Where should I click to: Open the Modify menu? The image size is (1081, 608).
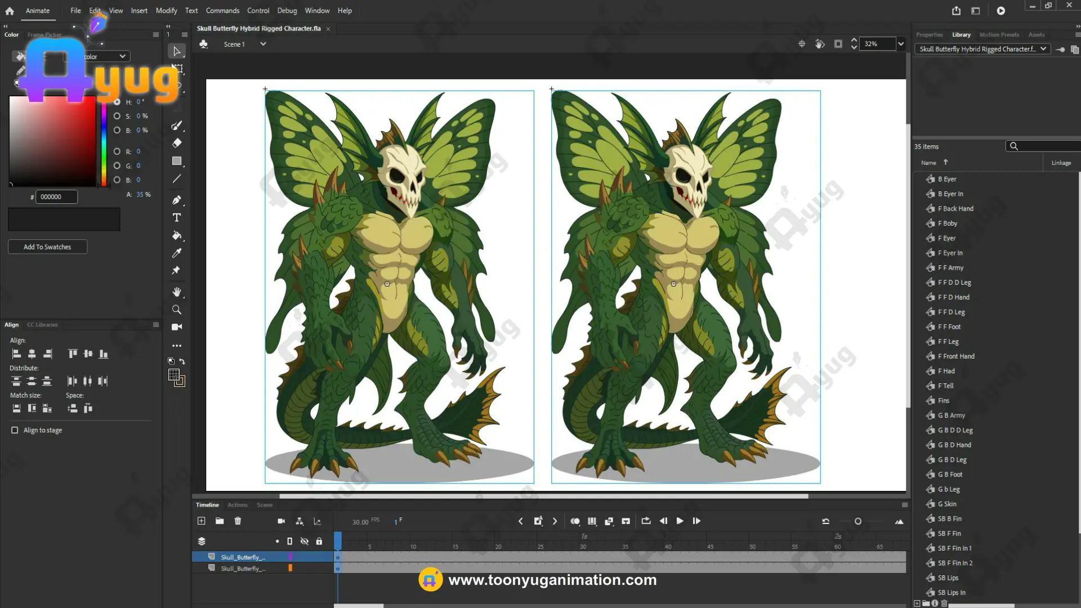coord(166,11)
